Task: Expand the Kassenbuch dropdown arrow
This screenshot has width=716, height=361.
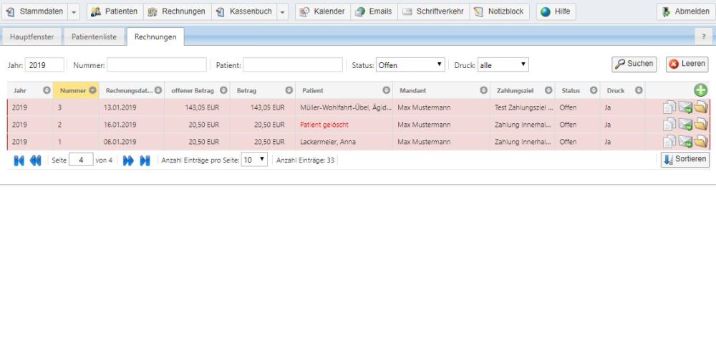Action: (283, 11)
